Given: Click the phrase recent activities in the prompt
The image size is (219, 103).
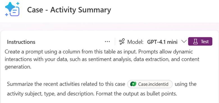Looking at the screenshot, I should point(59,84).
